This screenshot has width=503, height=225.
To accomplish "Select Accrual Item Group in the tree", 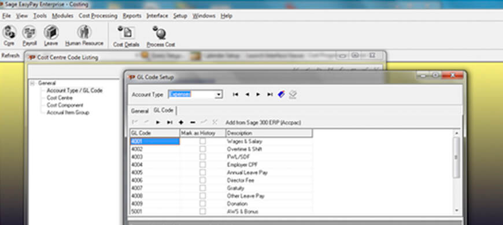I will (x=68, y=112).
